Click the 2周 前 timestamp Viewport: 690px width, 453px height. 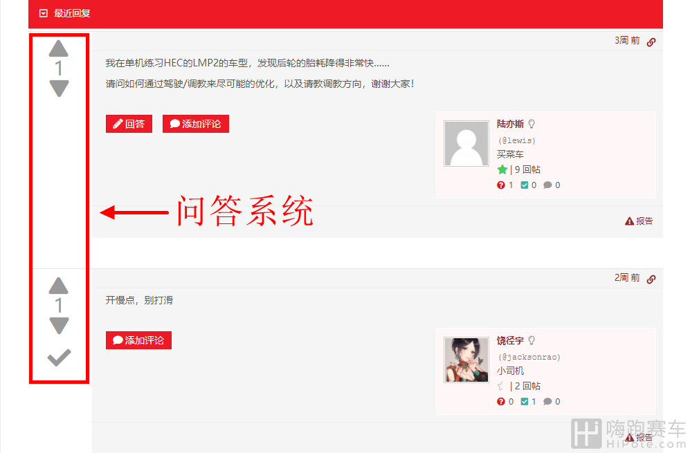(627, 277)
